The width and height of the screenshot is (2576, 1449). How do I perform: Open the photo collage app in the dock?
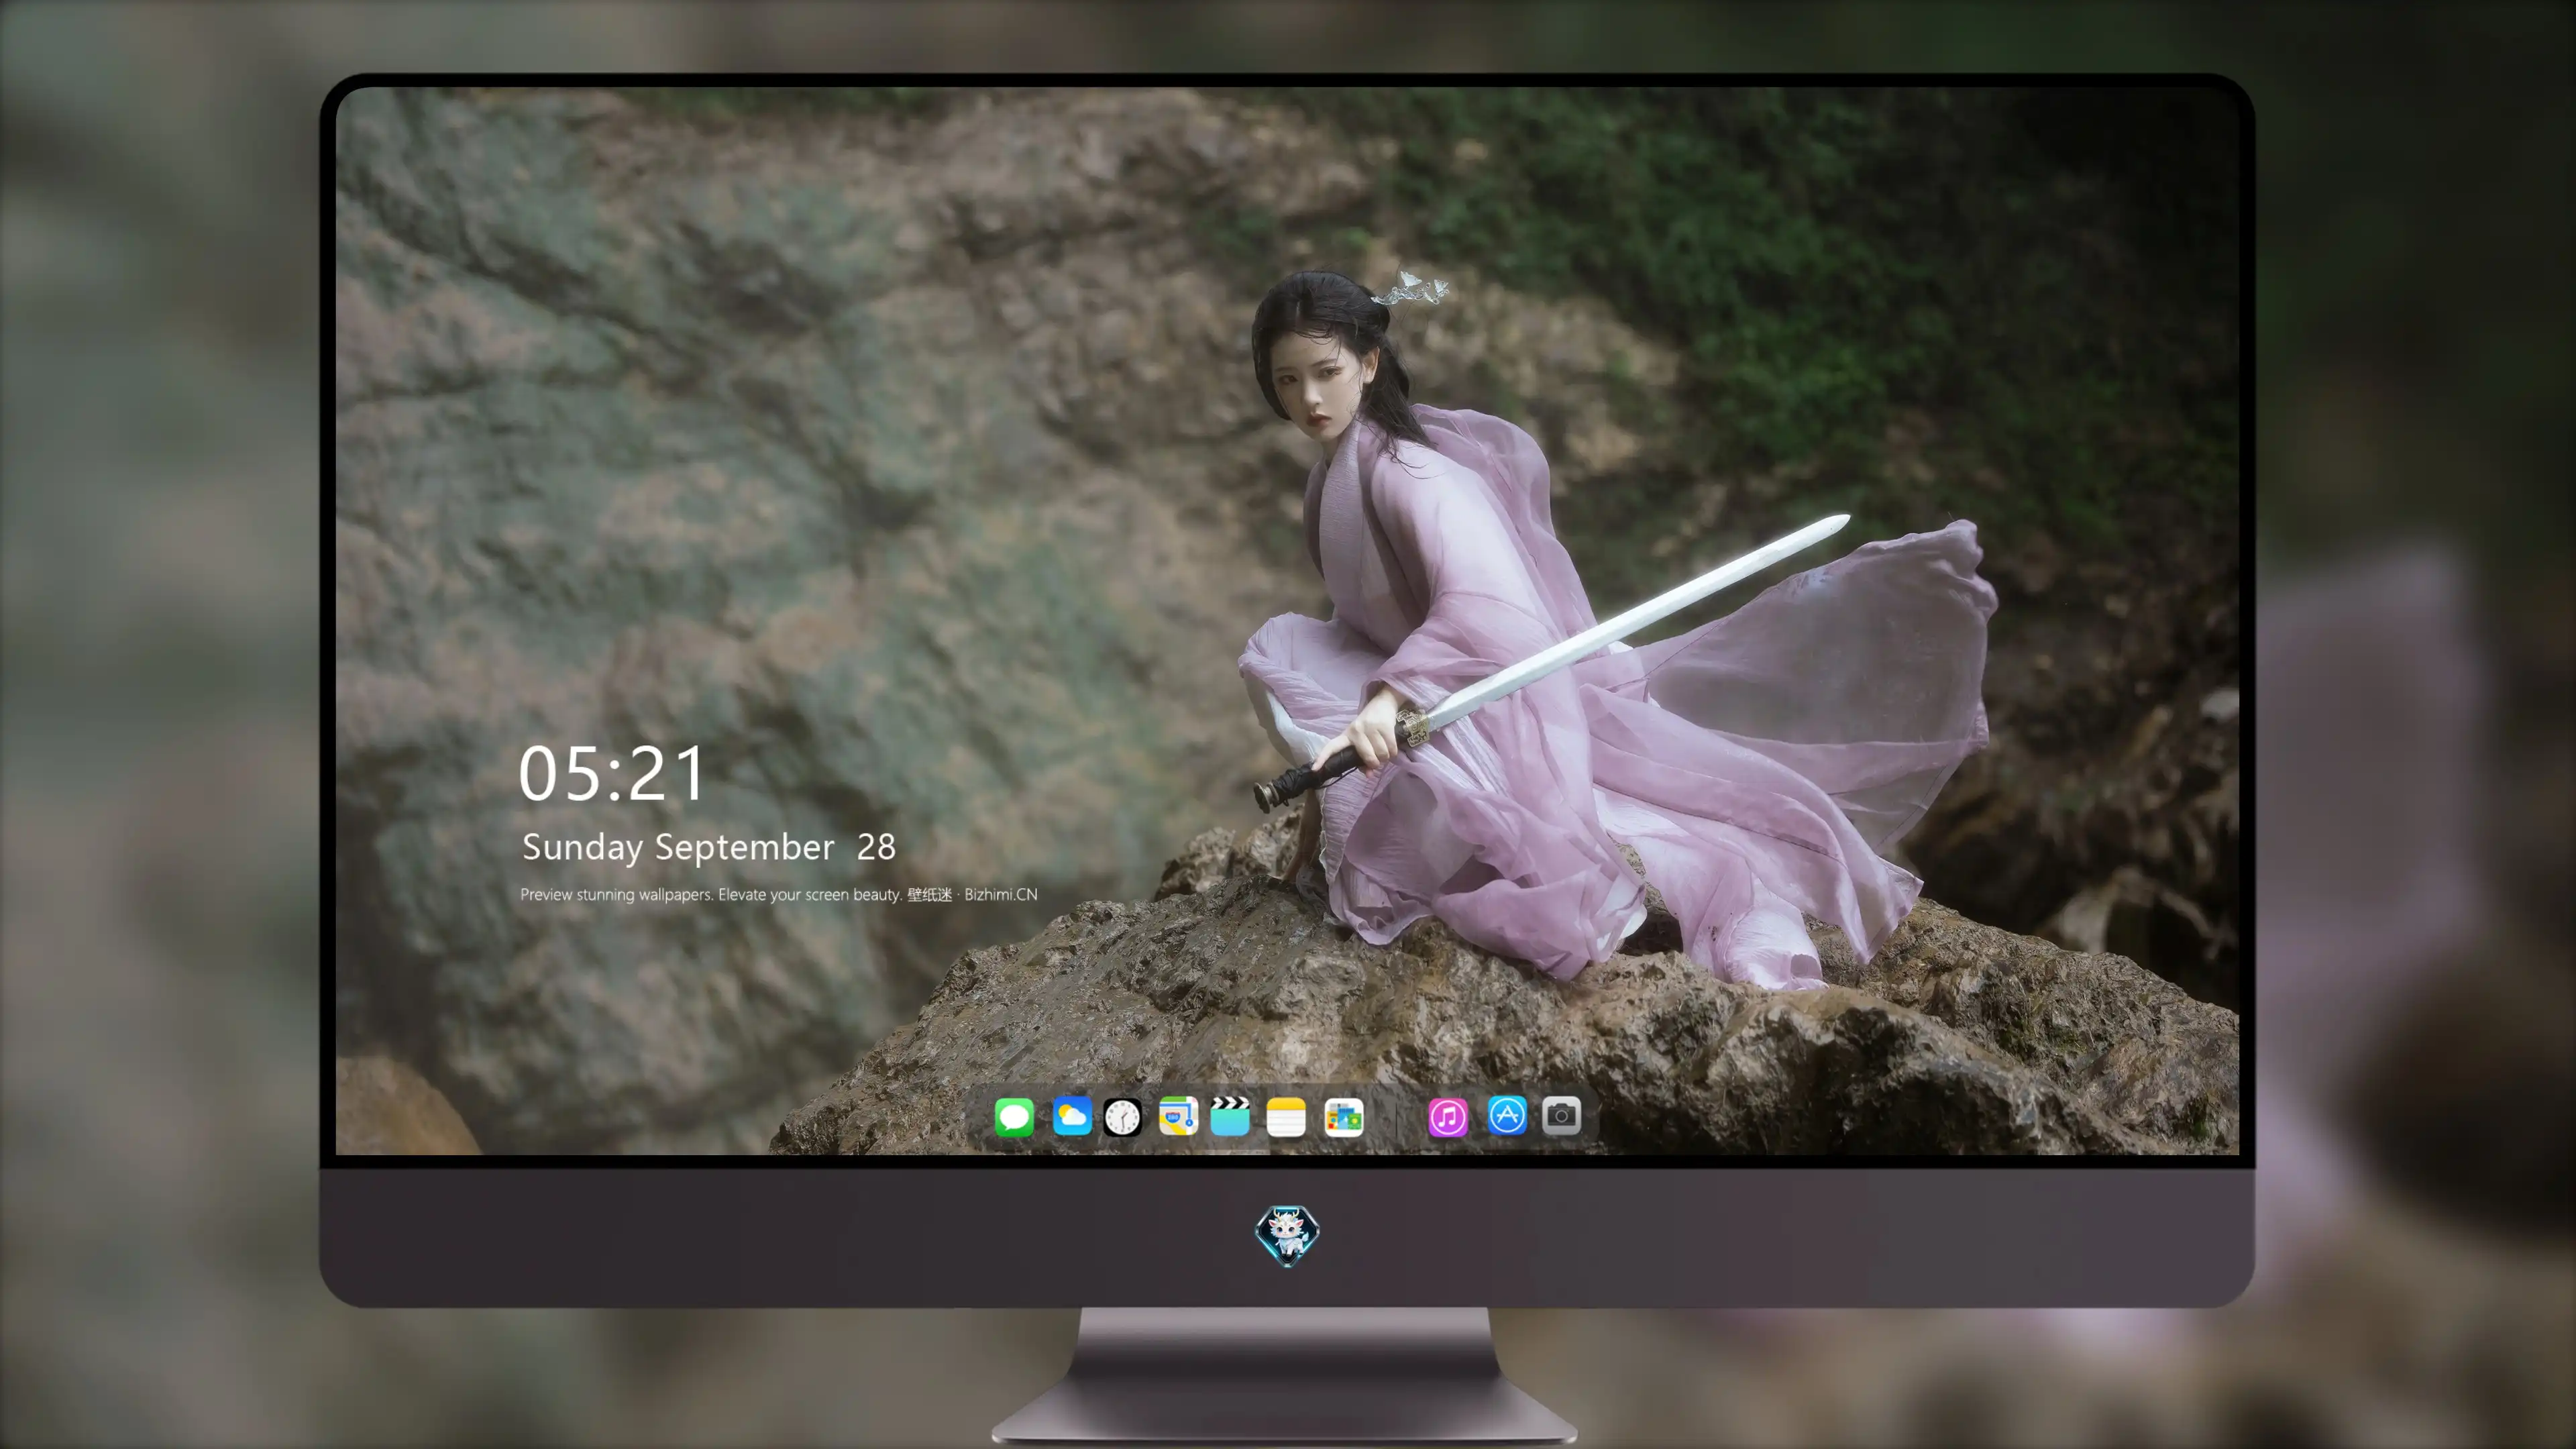tap(1344, 1117)
